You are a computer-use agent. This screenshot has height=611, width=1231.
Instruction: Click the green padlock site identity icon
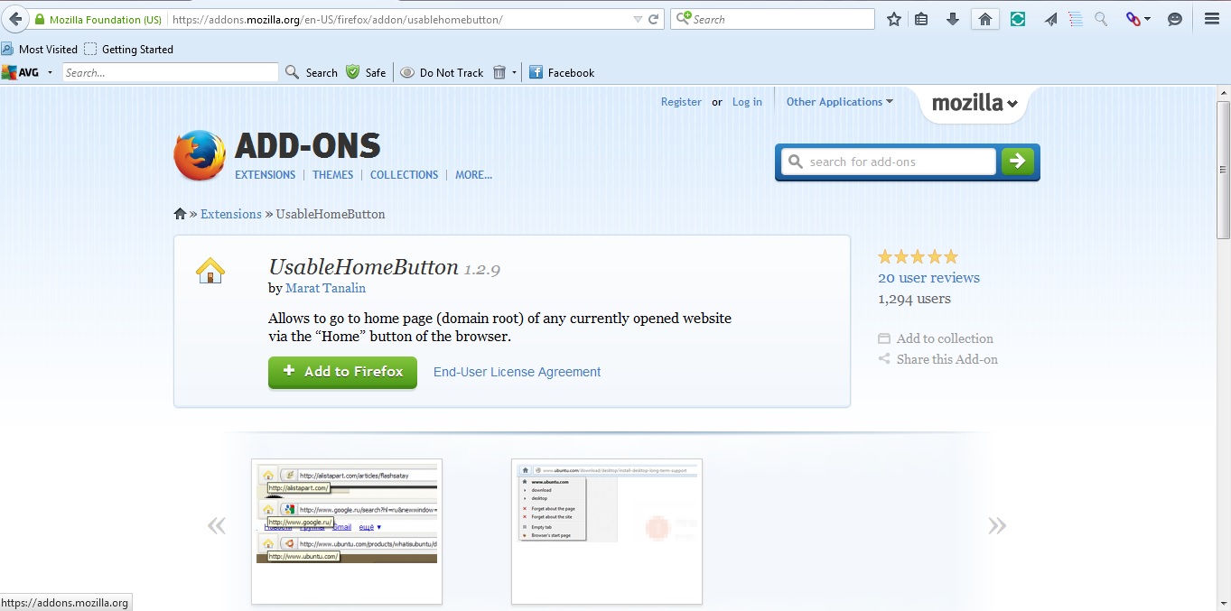(x=39, y=19)
